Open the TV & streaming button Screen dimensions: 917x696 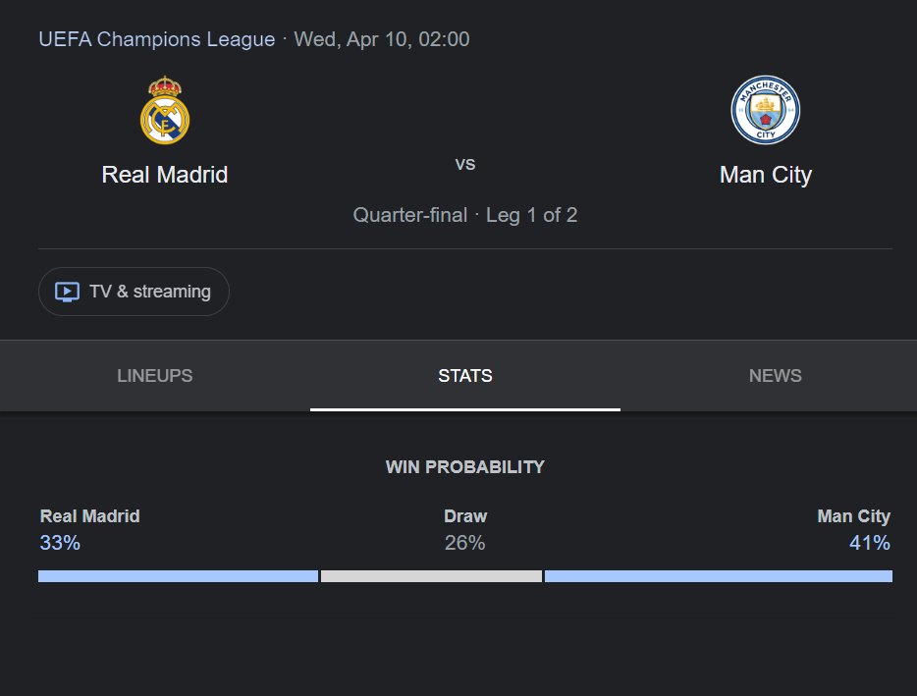pyautogui.click(x=134, y=292)
